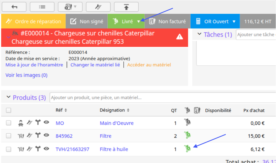Screen dimensions: 276x163
Task: Tick the checkbox for the MO row
Action: point(9,123)
